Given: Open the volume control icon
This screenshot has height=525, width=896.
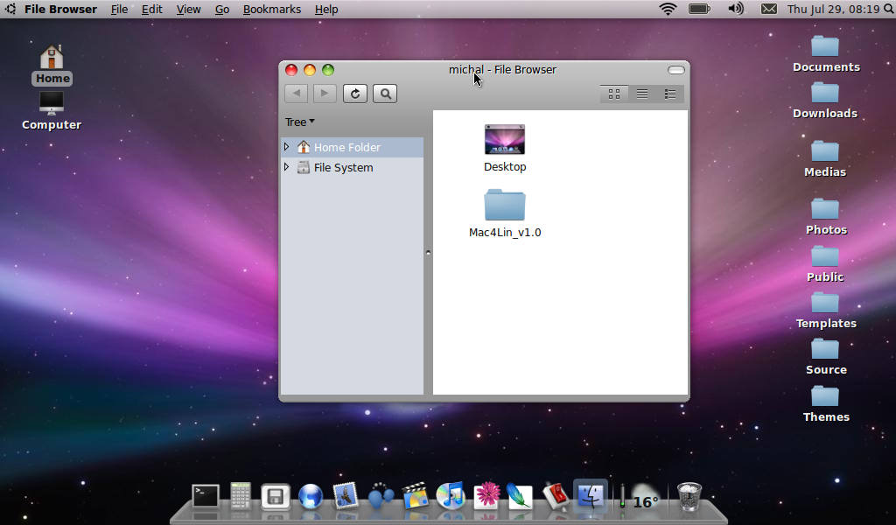Looking at the screenshot, I should click(x=736, y=9).
